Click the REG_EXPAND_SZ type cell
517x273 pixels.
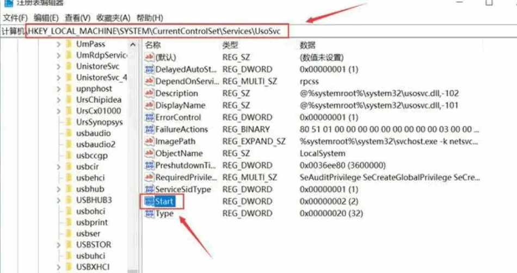point(254,141)
